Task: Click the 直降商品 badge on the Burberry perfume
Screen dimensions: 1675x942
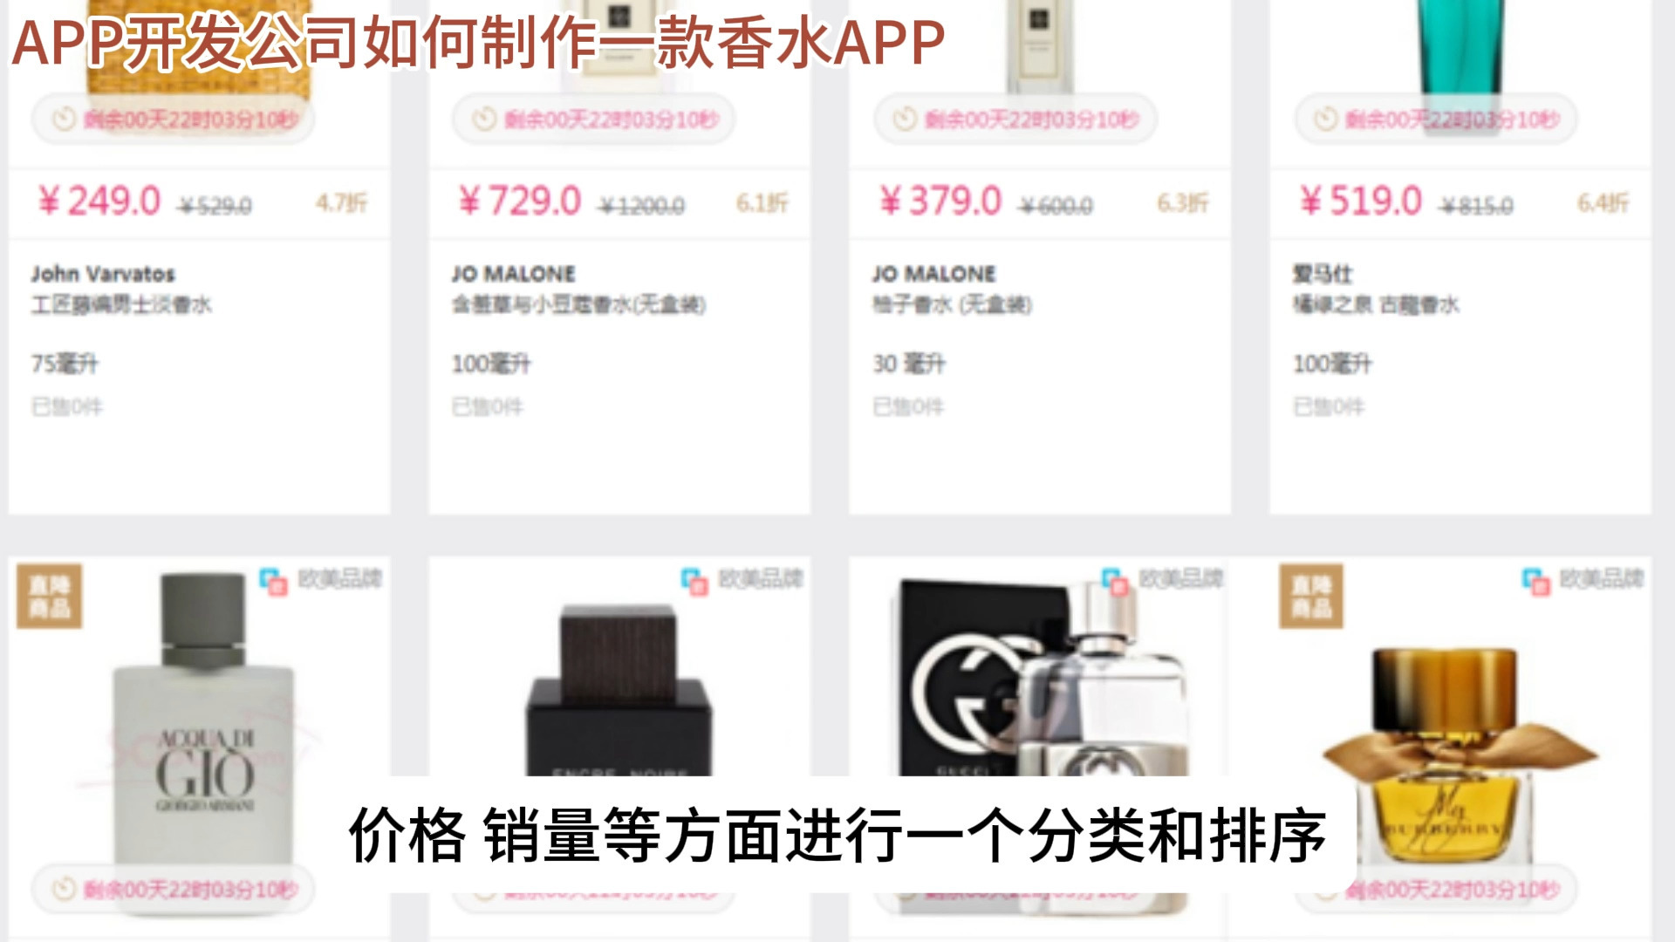Action: pyautogui.click(x=1311, y=596)
